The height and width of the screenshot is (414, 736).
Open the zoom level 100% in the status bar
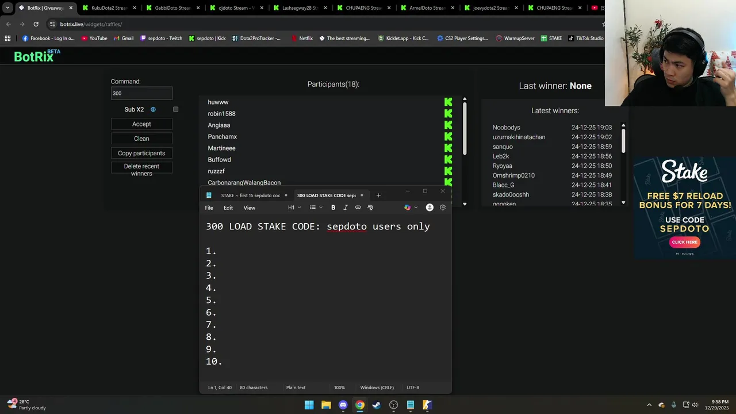pos(339,388)
